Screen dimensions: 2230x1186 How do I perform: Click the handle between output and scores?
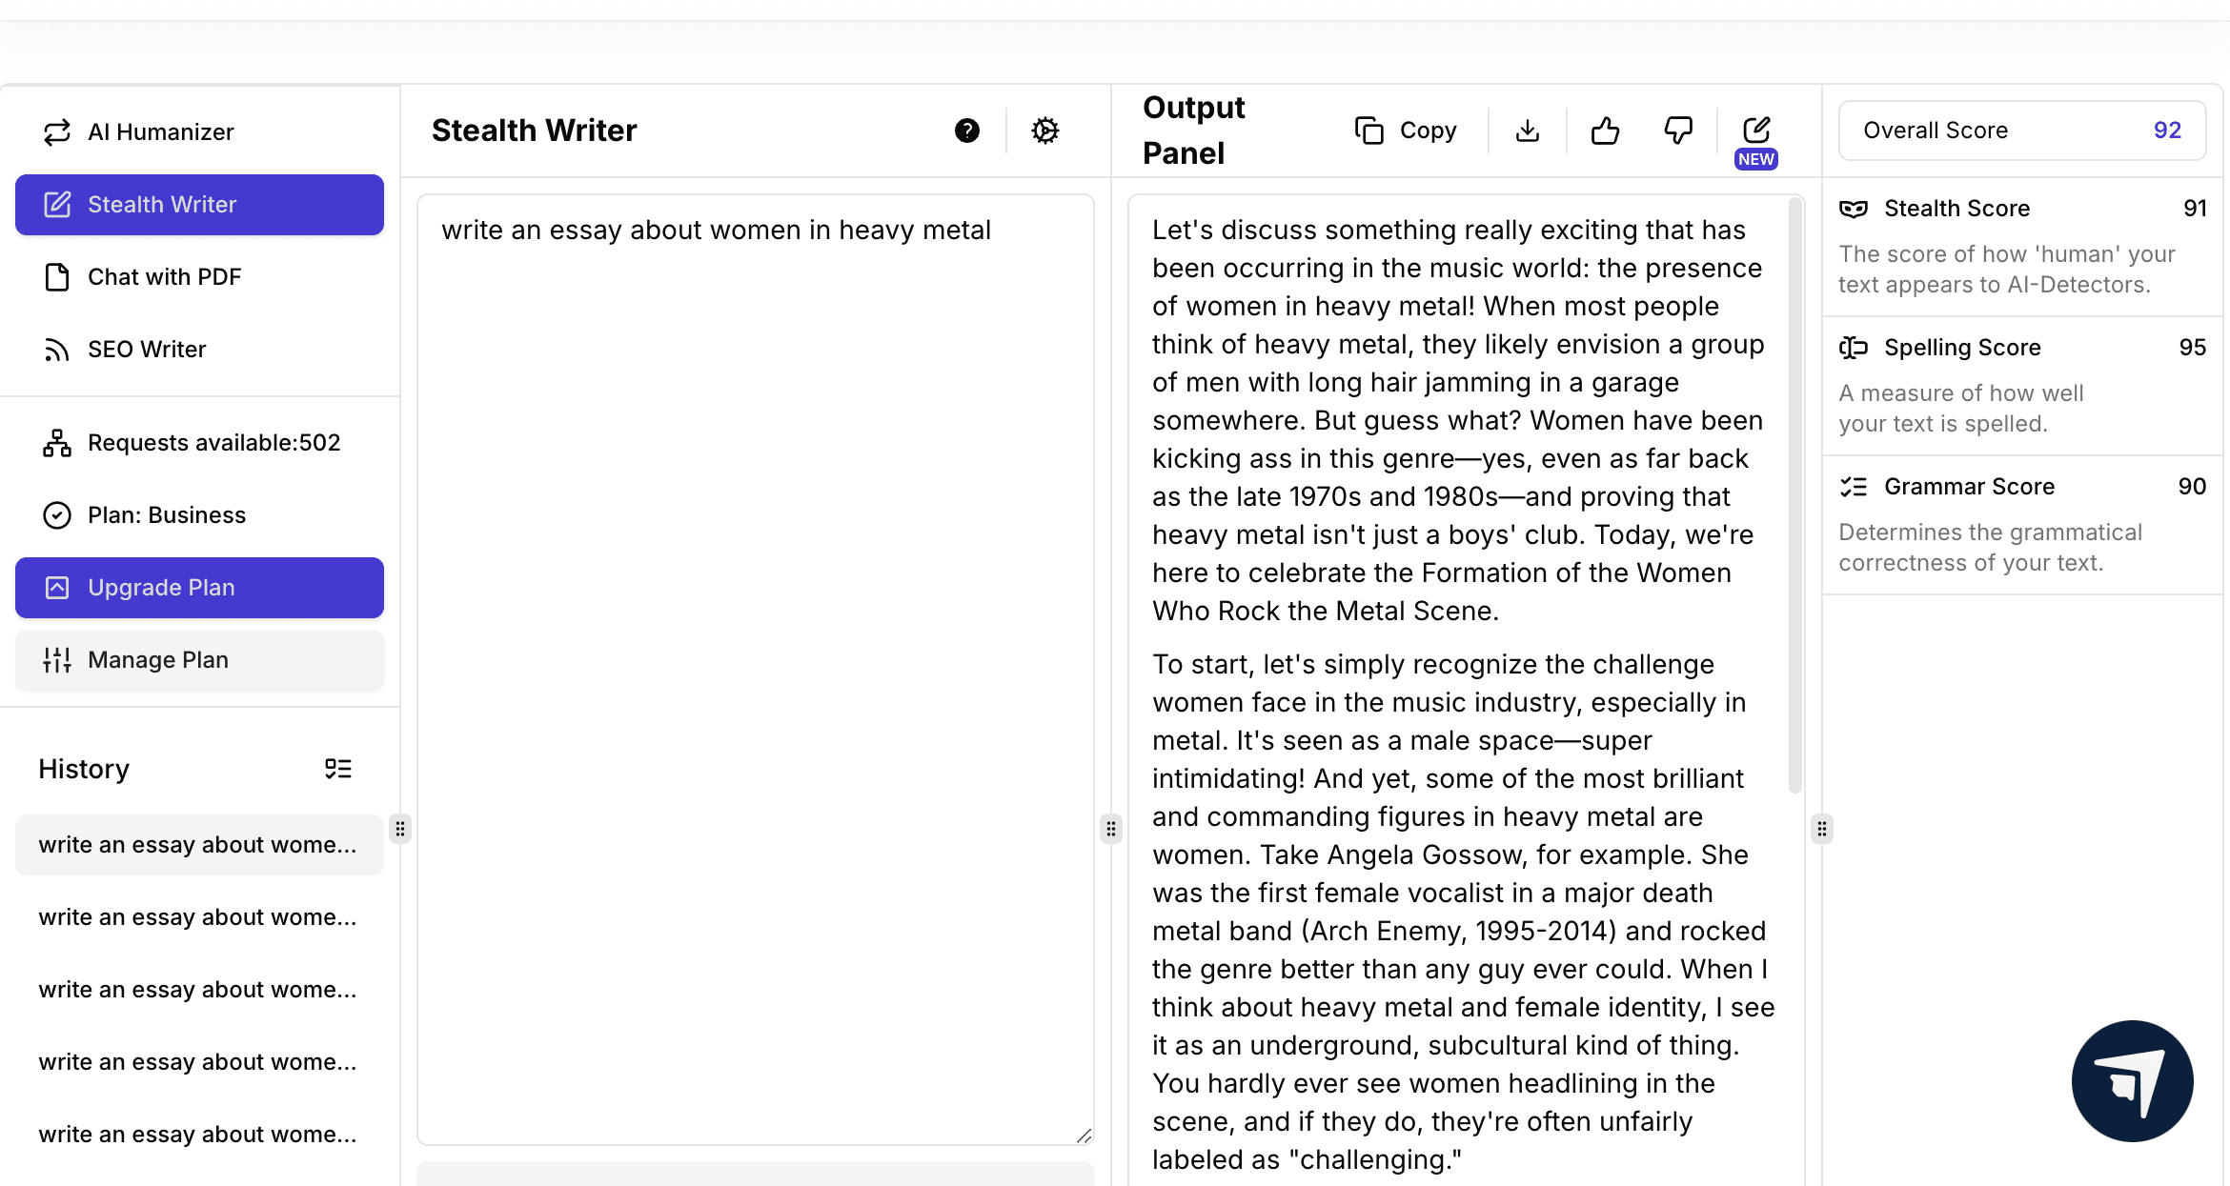pos(1821,829)
